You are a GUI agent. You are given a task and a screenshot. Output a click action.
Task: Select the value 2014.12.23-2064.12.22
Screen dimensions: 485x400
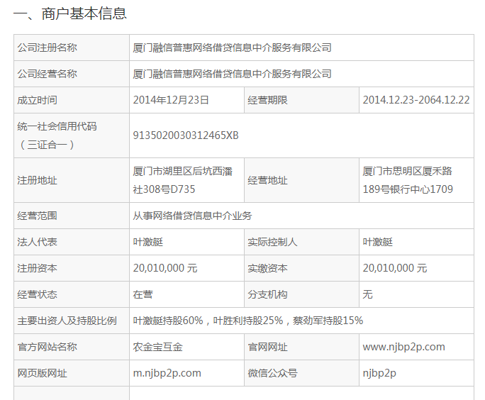click(416, 100)
